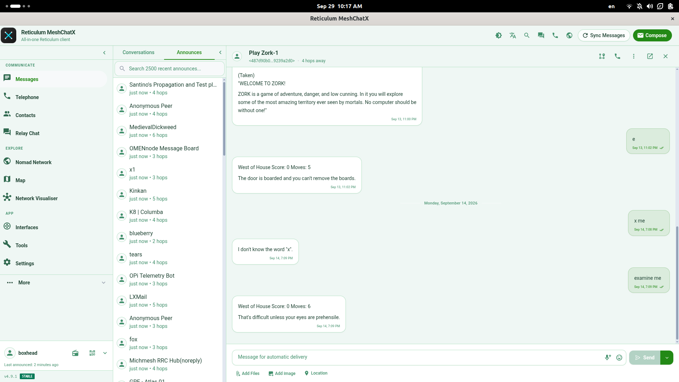
Task: Open the en input language indicator
Action: click(x=611, y=6)
